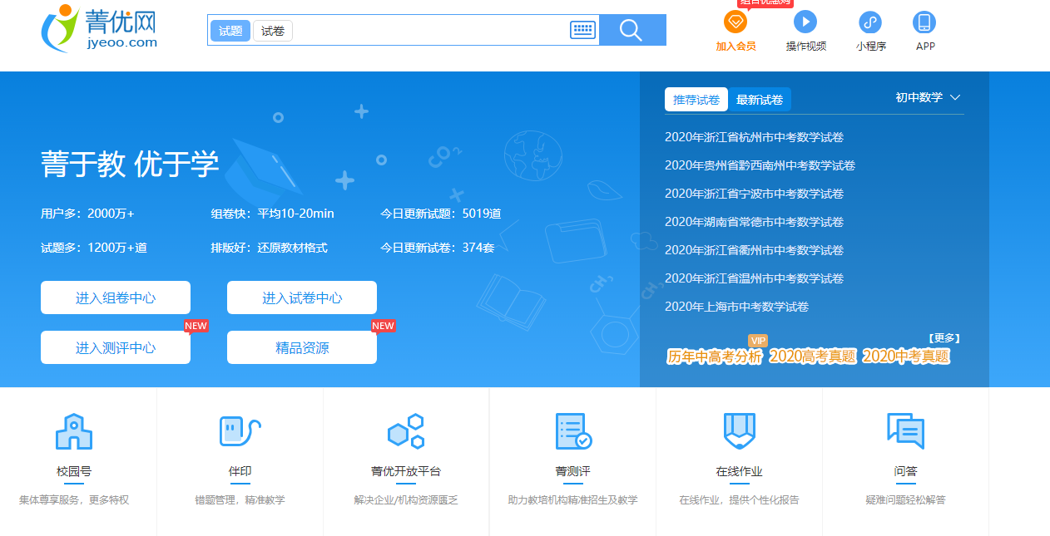Select the 校园号 school service icon
The height and width of the screenshot is (536, 1050).
[74, 430]
